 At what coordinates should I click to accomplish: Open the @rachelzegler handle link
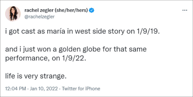click(39, 17)
